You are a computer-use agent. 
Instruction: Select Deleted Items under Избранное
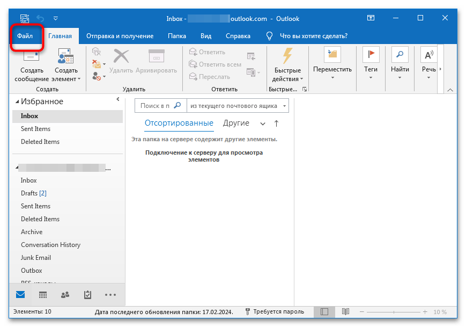[68, 142]
